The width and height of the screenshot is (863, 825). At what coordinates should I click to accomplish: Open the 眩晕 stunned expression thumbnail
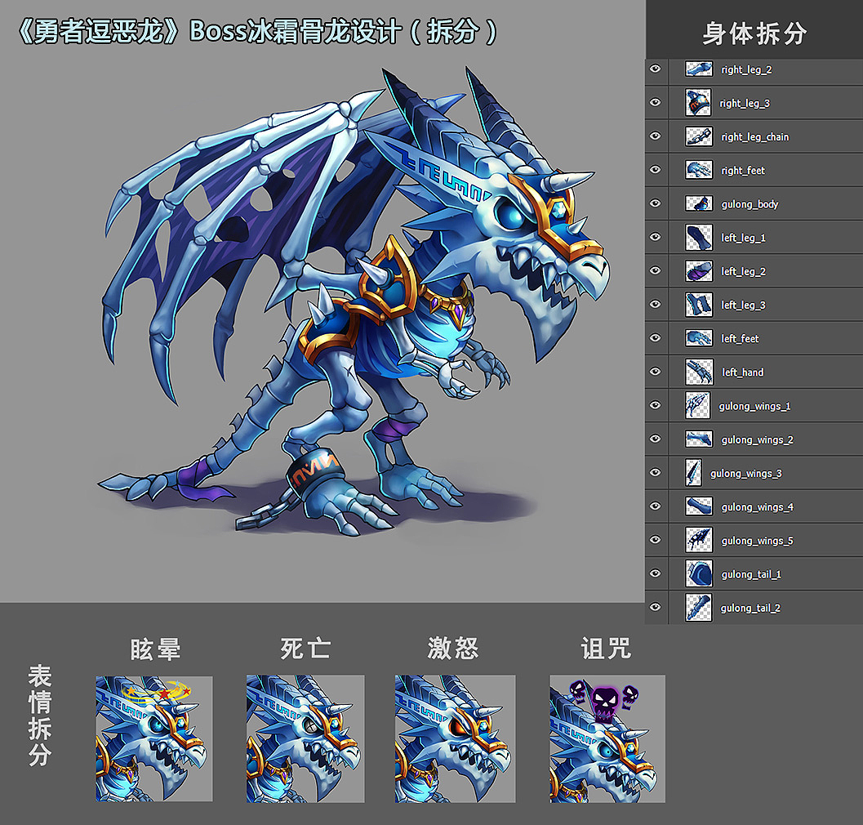[154, 738]
